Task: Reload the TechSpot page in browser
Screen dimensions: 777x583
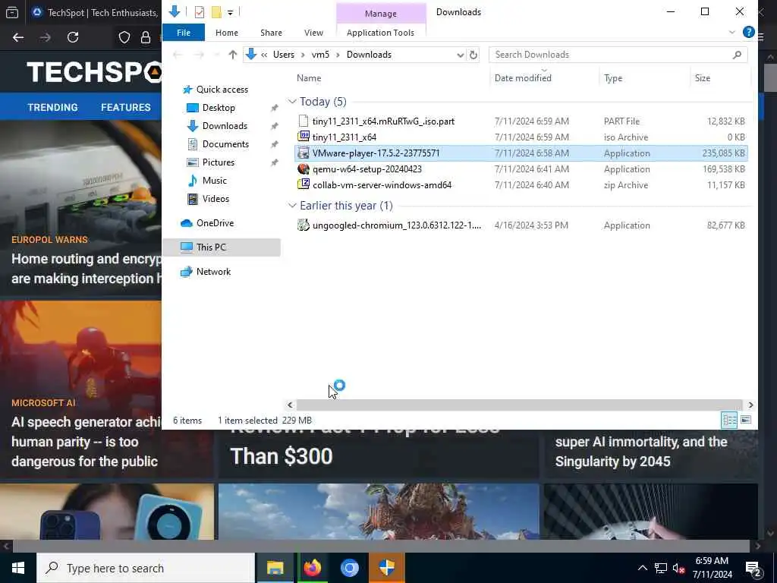Action: 73,37
